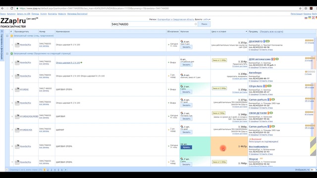Screen dimensions: 317x178
Task: Click ДОМ автомагазин badge icons
Action: pyautogui.click(x=275, y=59)
